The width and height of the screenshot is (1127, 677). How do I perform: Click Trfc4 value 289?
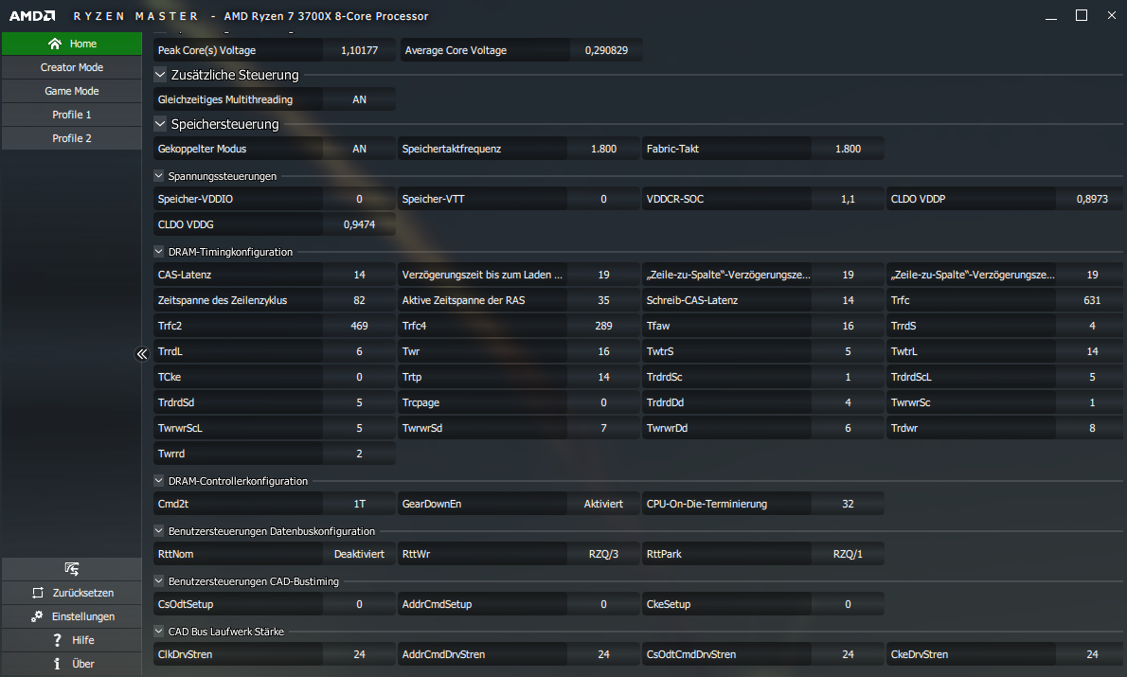604,326
